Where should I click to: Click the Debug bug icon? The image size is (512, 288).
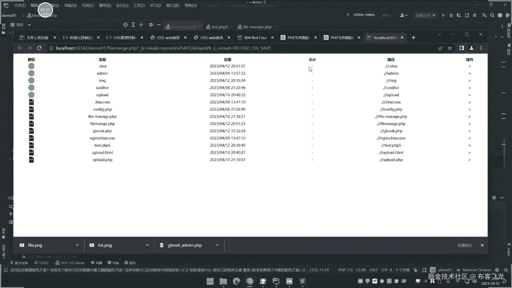tap(451, 15)
